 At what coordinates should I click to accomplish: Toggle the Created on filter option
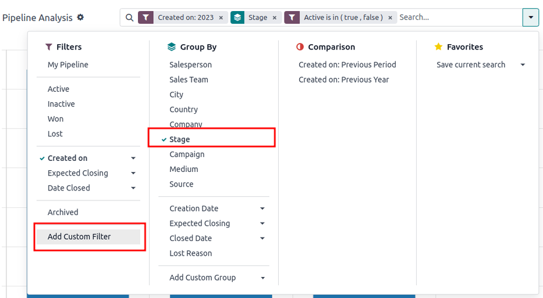(68, 158)
